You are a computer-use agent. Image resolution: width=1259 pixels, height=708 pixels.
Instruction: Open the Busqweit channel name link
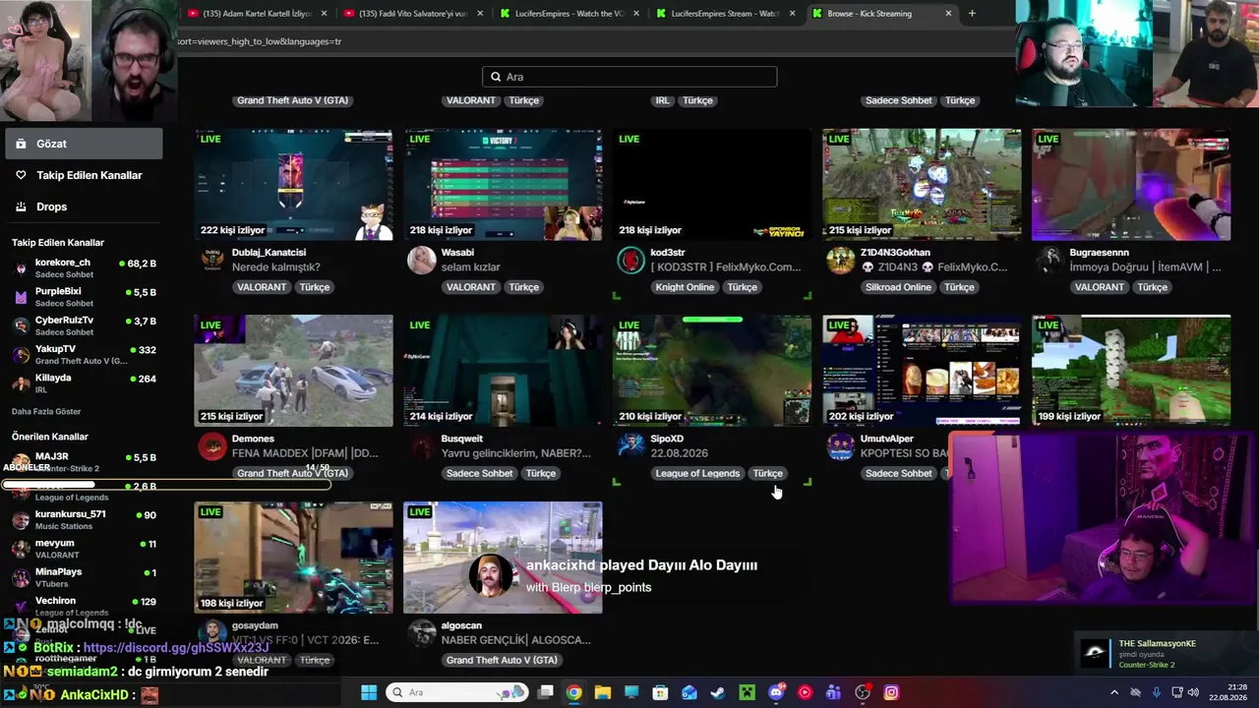(x=462, y=439)
